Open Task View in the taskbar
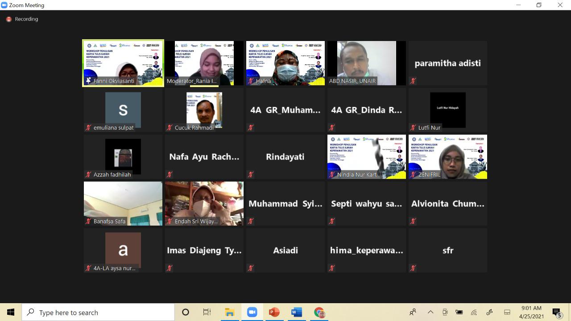 [207, 312]
